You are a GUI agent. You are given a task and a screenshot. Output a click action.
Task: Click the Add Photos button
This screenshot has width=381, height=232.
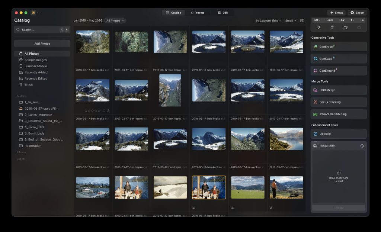point(42,43)
